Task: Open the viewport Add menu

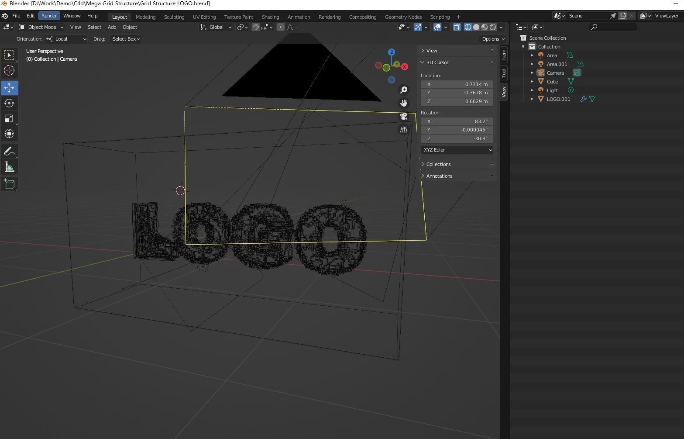Action: point(112,27)
